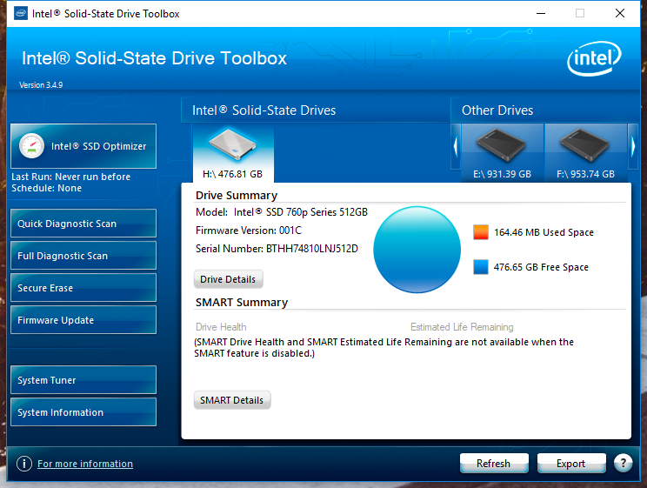Click the Refresh button

point(493,464)
